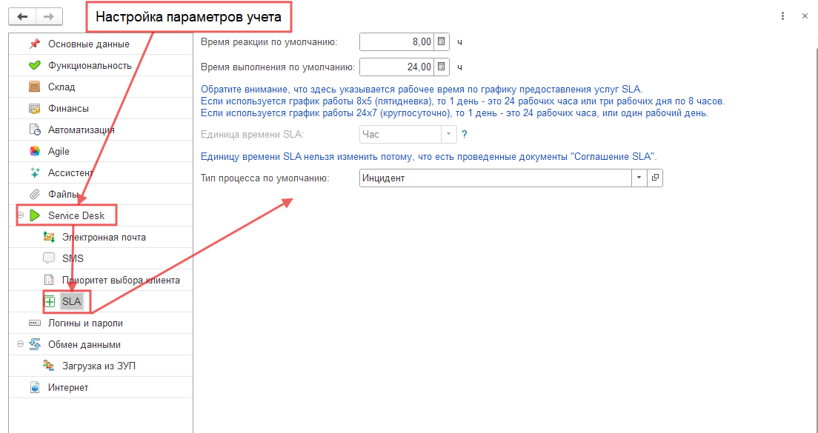Open the three-dot more options menu
Image resolution: width=818 pixels, height=433 pixels.
(782, 16)
